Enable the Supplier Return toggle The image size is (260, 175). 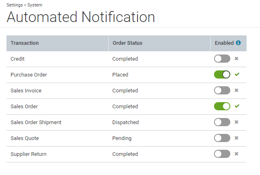pyautogui.click(x=222, y=154)
